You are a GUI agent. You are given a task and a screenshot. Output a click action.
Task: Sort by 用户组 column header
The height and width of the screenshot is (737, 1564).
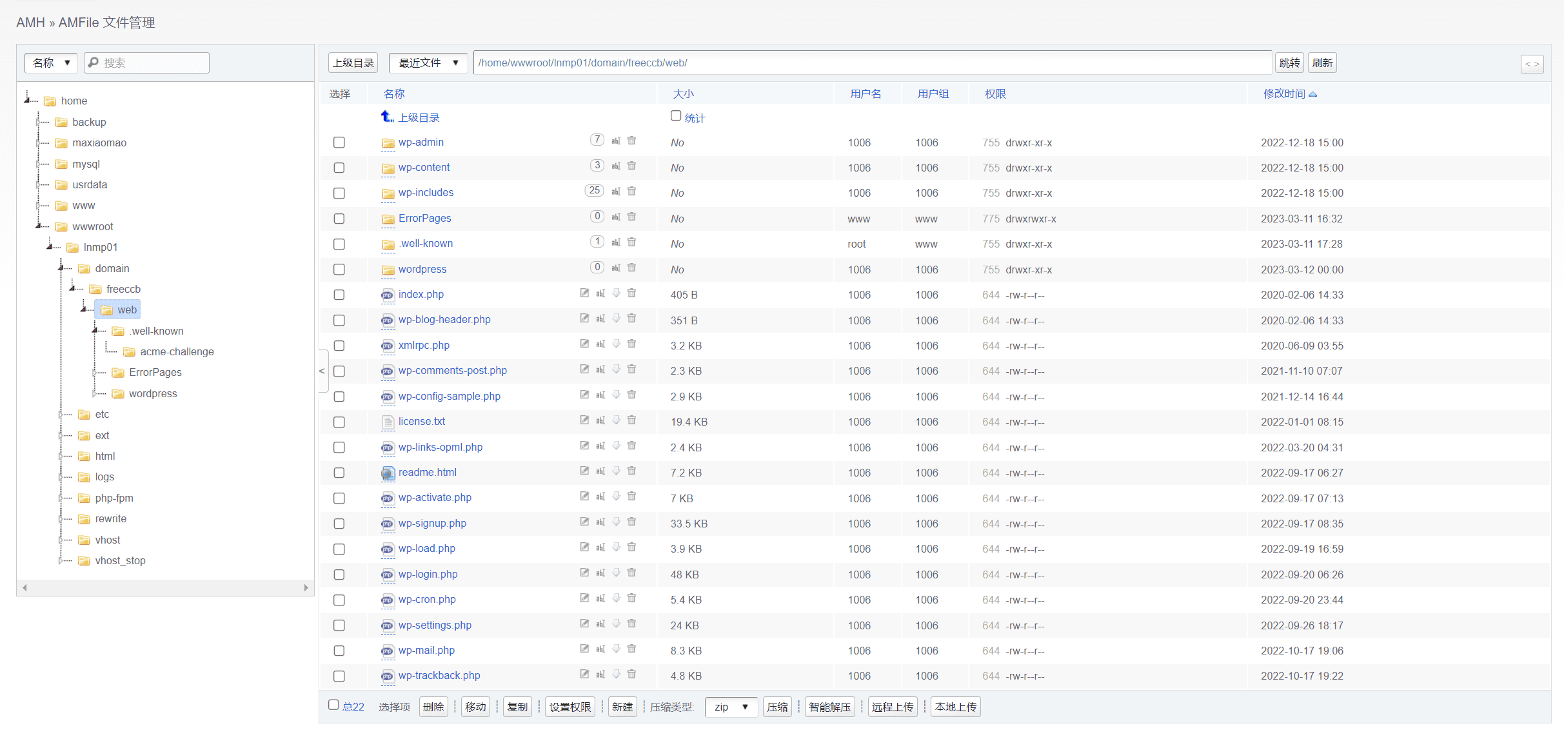[x=933, y=94]
